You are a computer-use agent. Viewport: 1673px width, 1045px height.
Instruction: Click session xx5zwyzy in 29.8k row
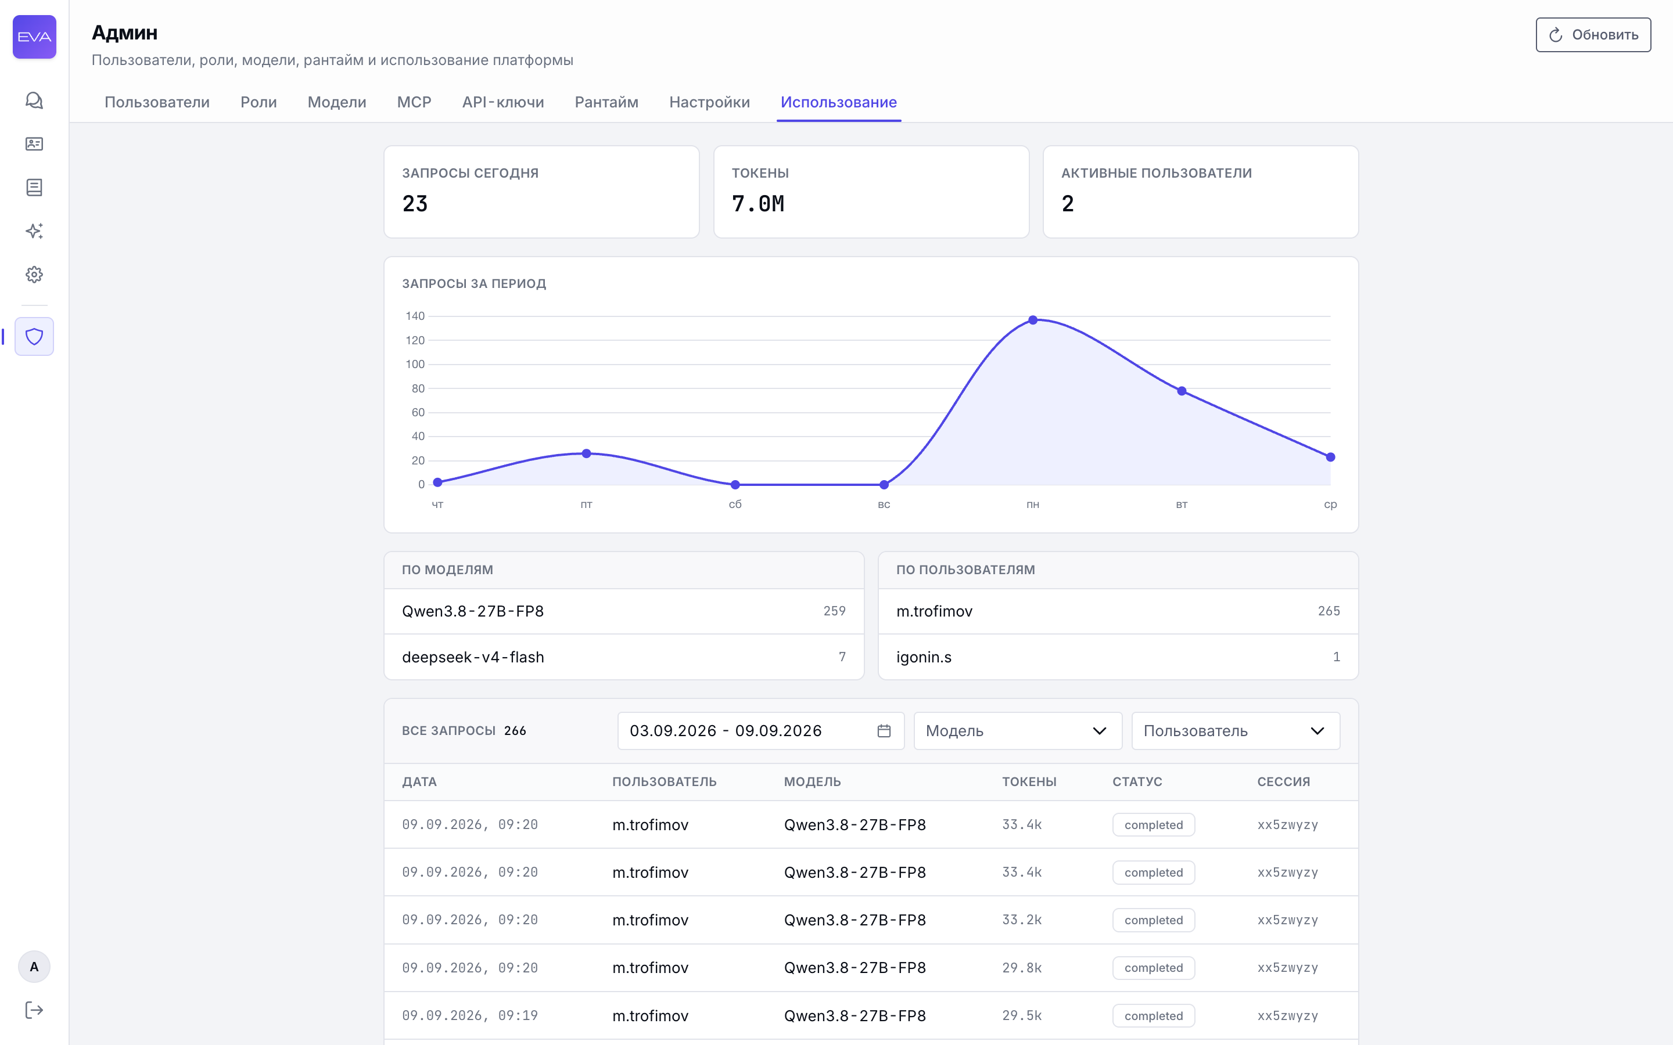[1287, 968]
